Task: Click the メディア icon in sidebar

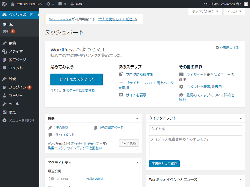Action: pos(5,51)
